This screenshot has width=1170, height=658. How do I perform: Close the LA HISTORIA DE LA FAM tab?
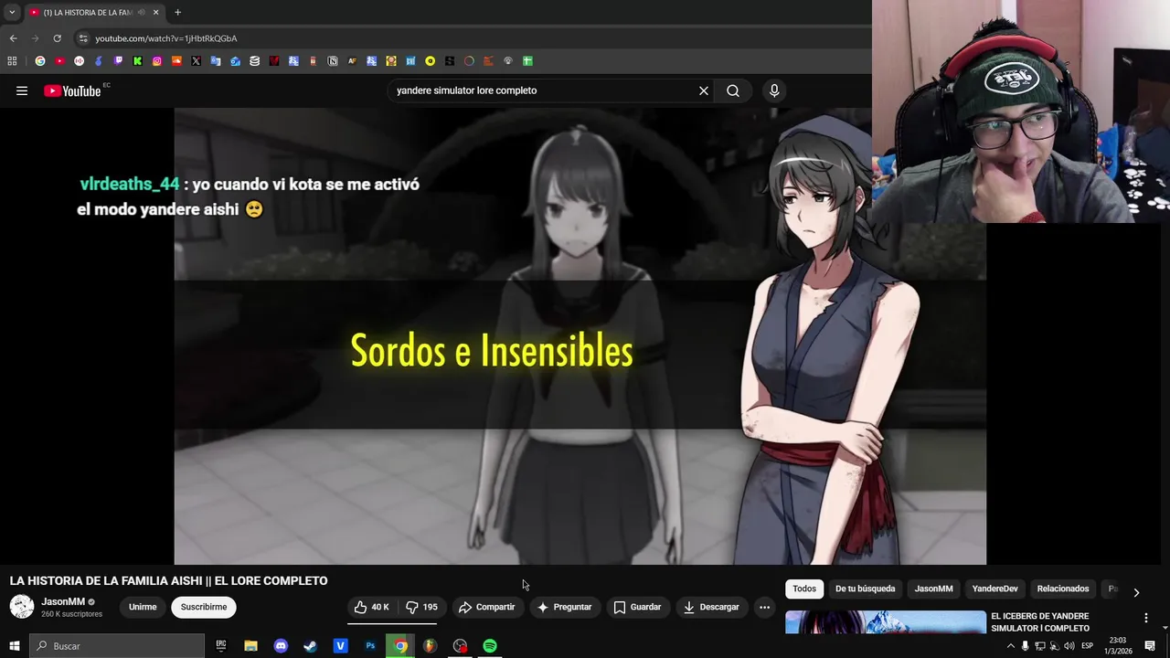pyautogui.click(x=155, y=12)
